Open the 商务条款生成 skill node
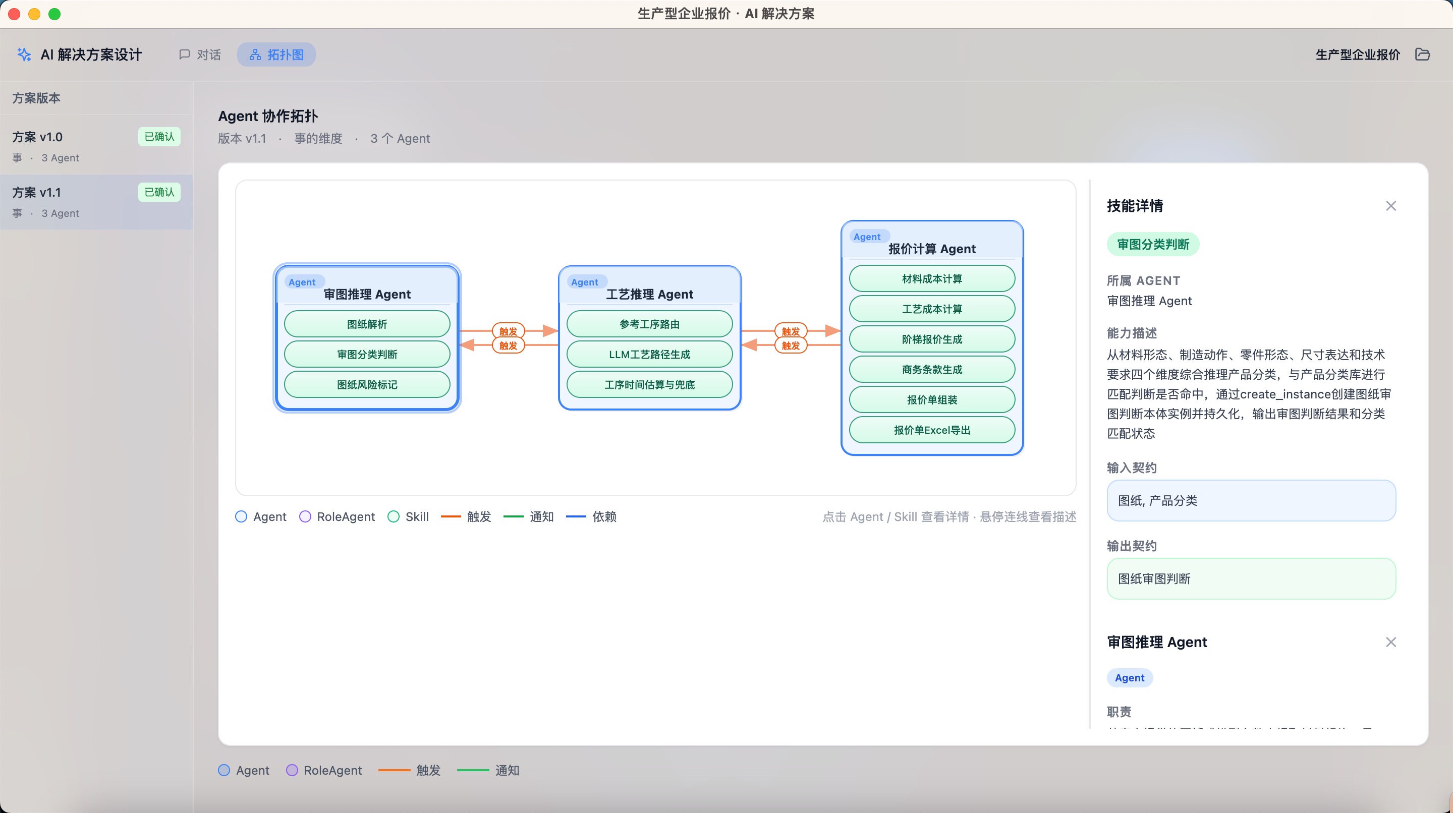This screenshot has width=1453, height=813. coord(932,370)
